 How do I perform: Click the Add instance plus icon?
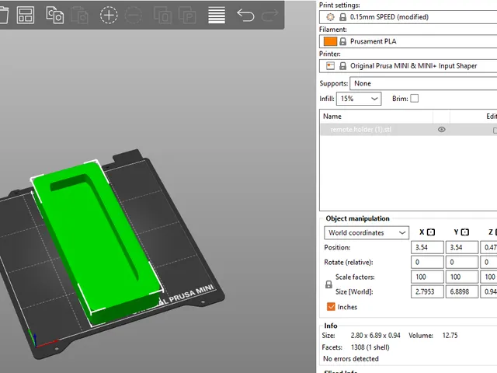109,15
